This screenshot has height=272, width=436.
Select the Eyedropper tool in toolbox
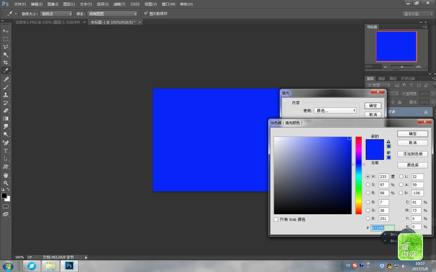[x=6, y=70]
